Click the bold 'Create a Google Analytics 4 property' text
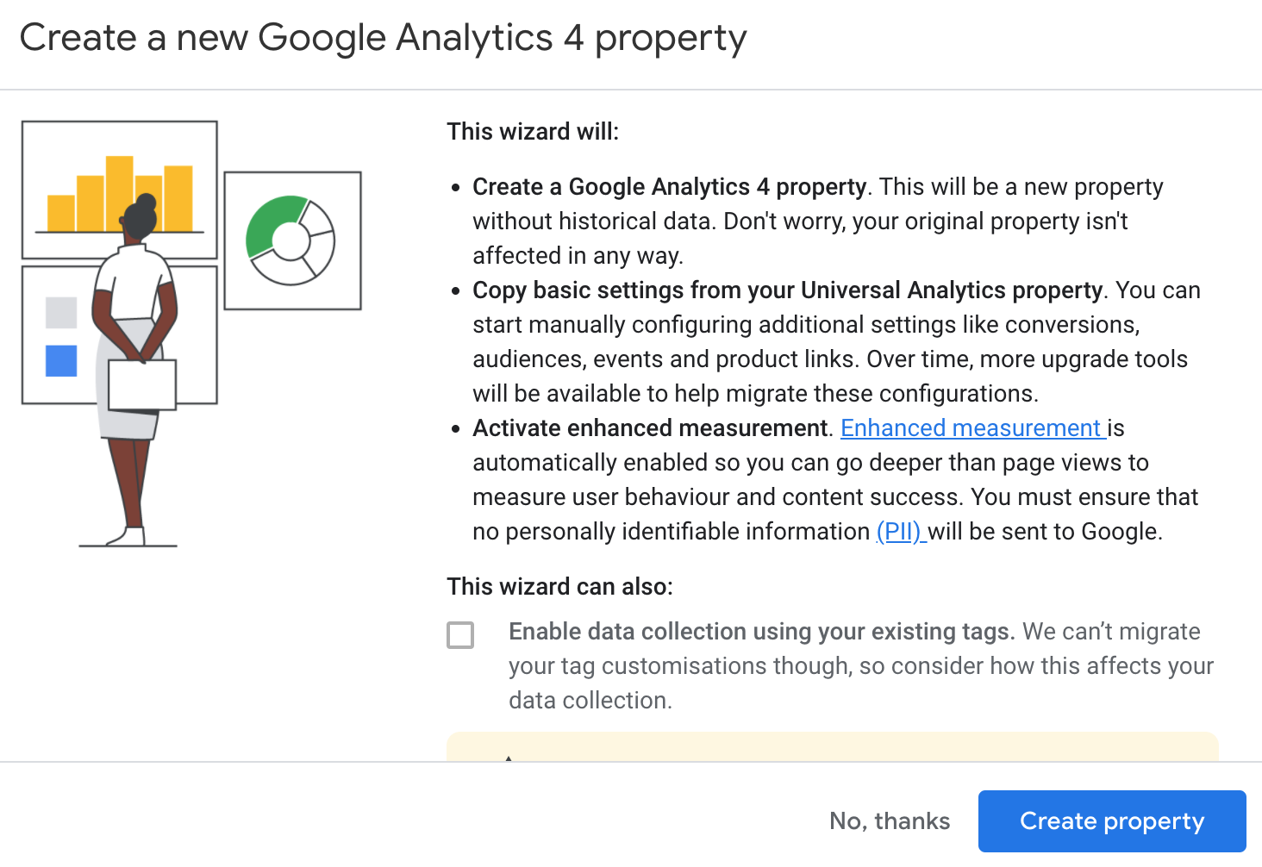Screen dimensions: 1262x867 pos(669,187)
